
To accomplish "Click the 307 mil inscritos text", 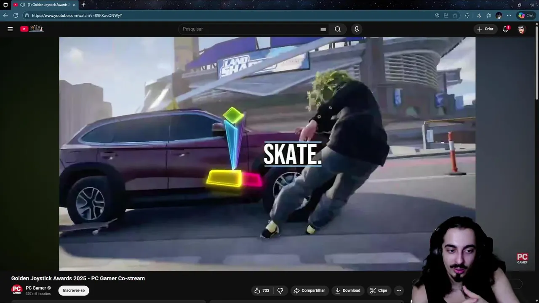I will point(38,294).
